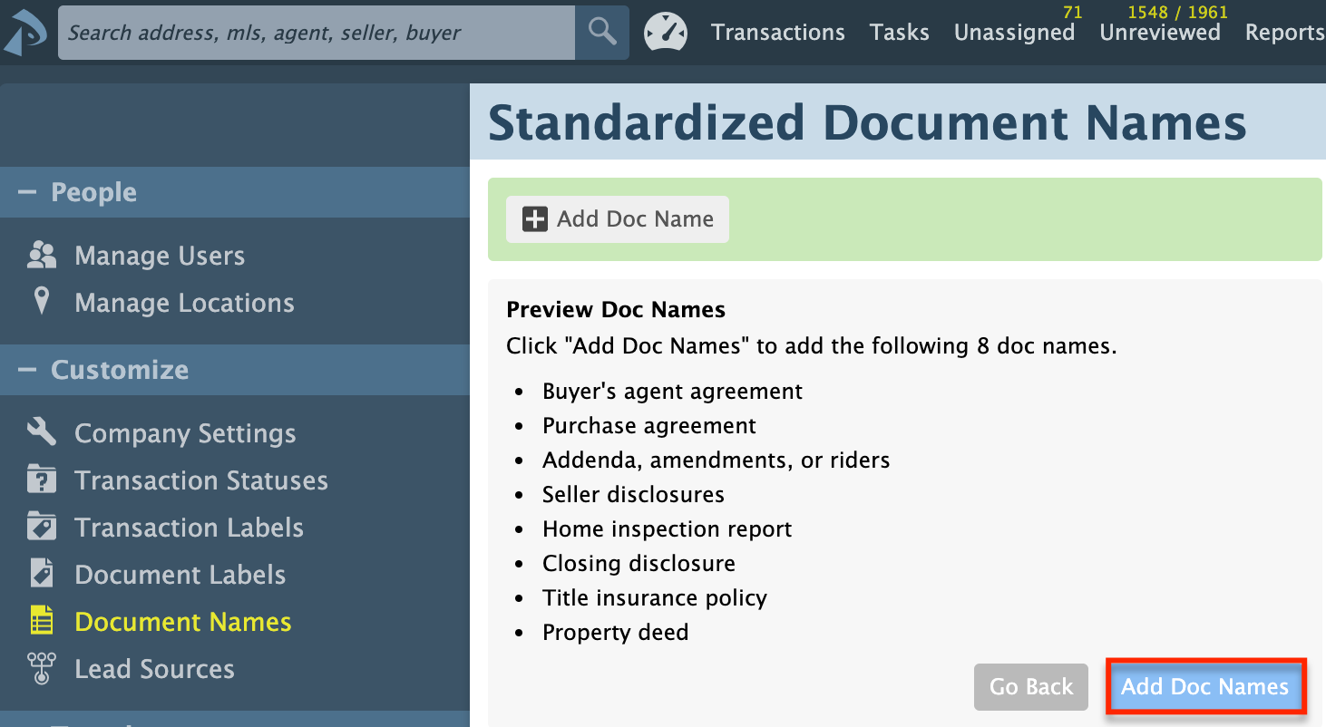Click the highlighted Add Doc Names button
Viewport: 1326px width, 727px height.
coord(1205,686)
